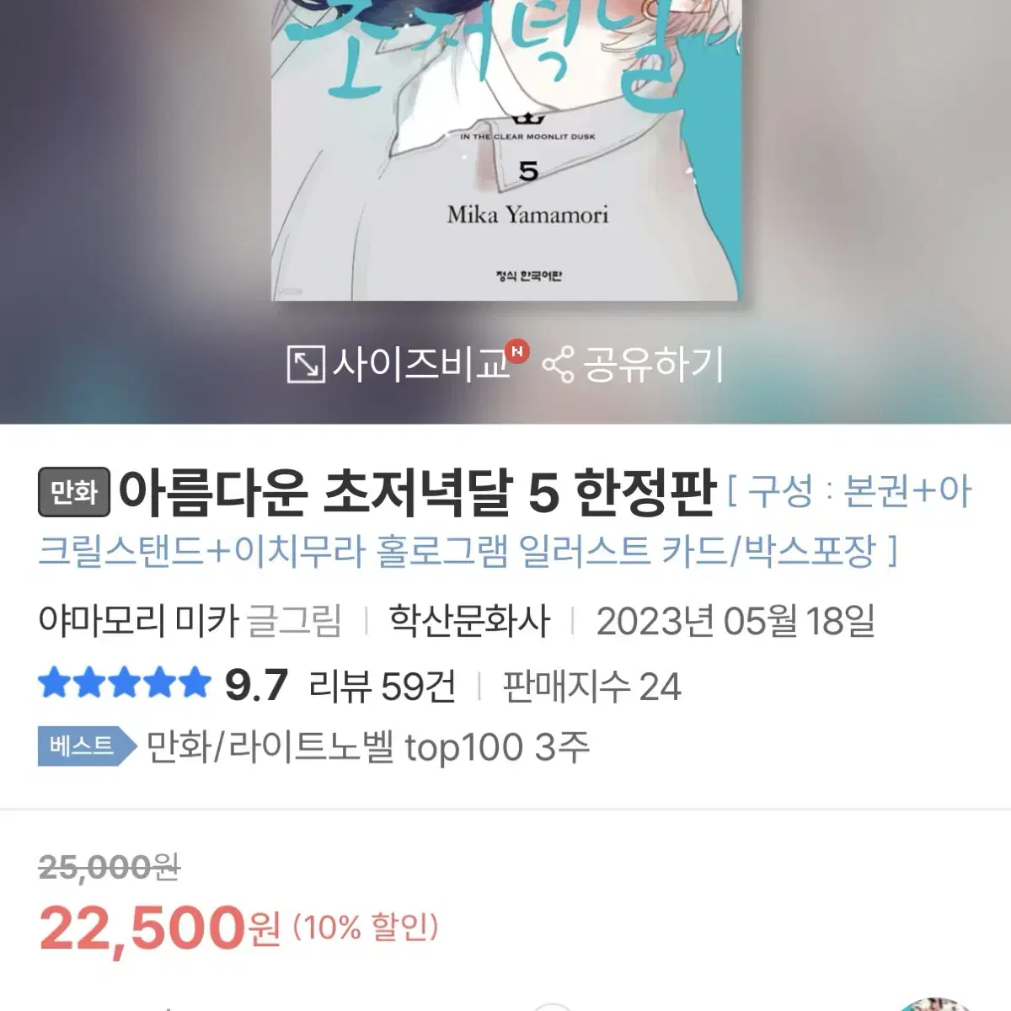Click the 판매지수 24 sales index
The height and width of the screenshot is (1011, 1011).
pos(591,686)
